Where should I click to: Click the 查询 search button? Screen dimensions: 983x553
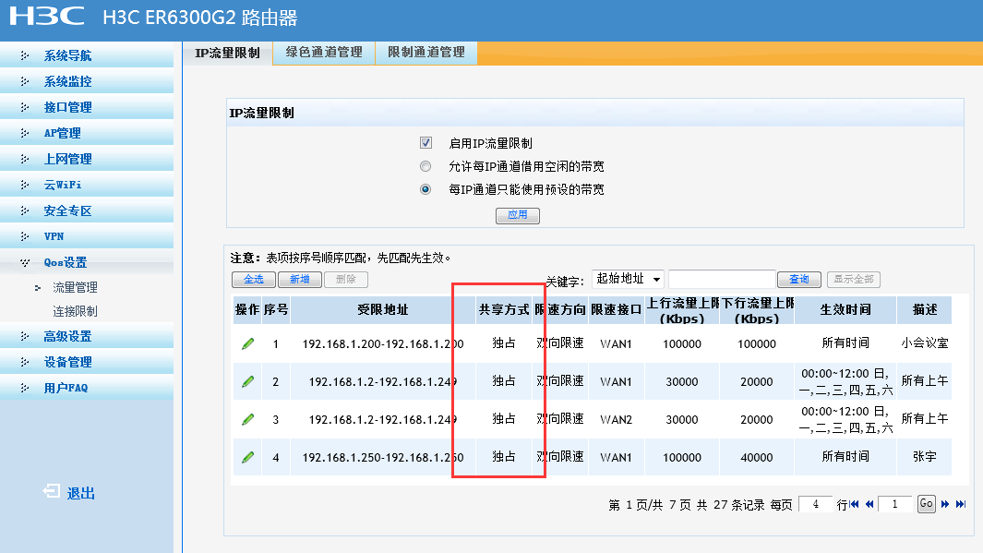(x=799, y=279)
